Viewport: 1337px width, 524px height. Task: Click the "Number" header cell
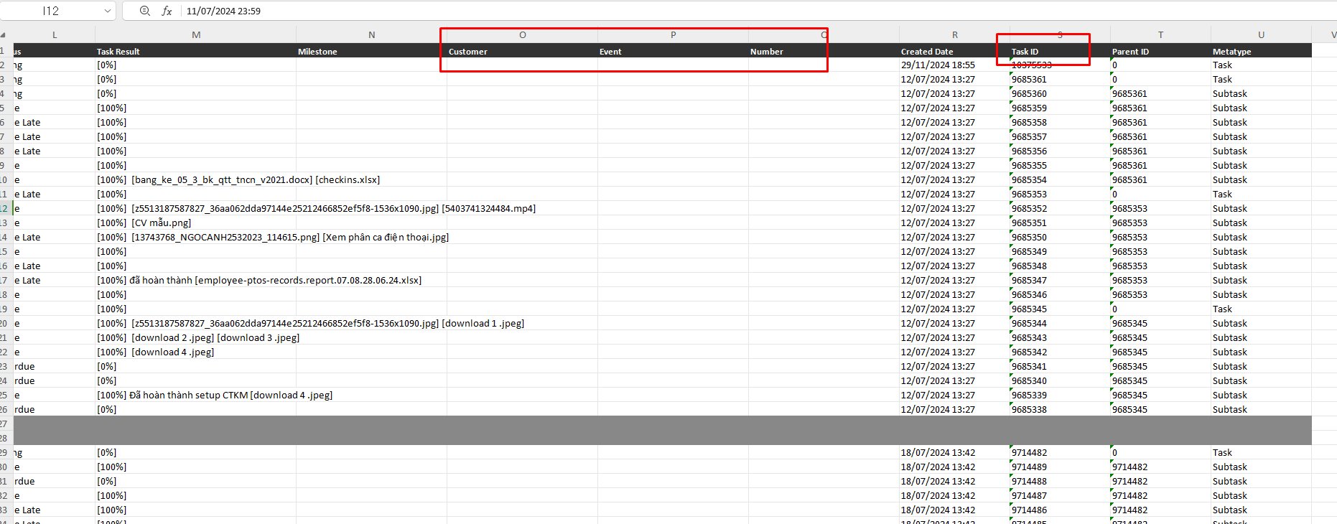(x=824, y=51)
